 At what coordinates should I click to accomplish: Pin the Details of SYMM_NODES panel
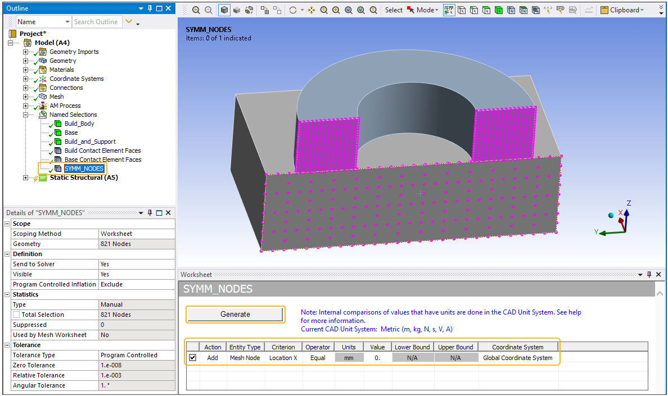[x=150, y=213]
